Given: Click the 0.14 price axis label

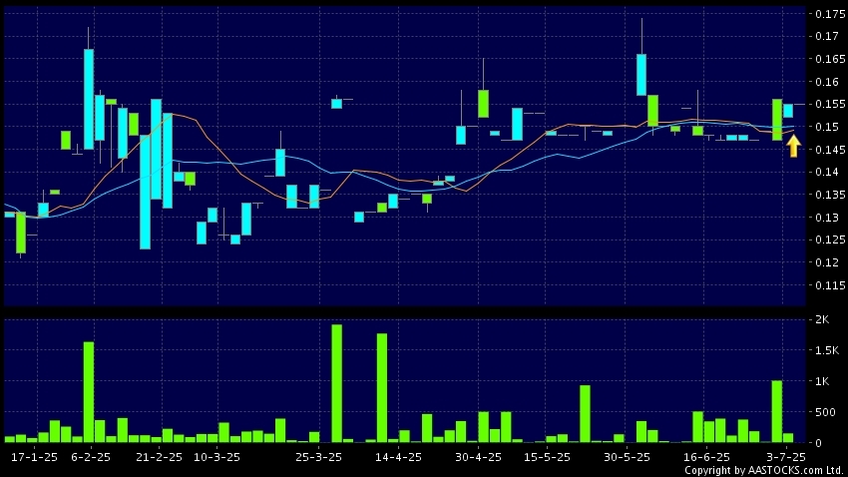Looking at the screenshot, I should click(827, 172).
